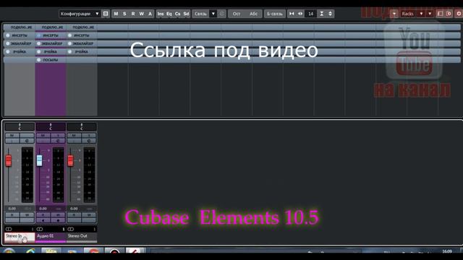This screenshot has height=260, width=463.
Task: Click the Q-Link icon after Связь dropdown
Action: pos(222,14)
